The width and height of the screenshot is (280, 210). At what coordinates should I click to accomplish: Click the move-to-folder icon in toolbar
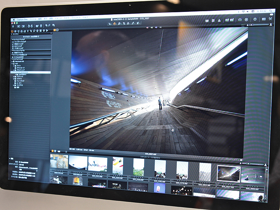(x=37, y=26)
